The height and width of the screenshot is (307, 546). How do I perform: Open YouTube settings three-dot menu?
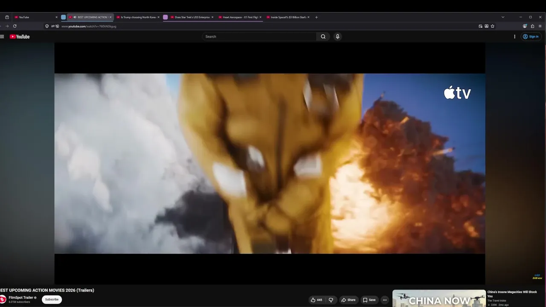[x=514, y=37]
